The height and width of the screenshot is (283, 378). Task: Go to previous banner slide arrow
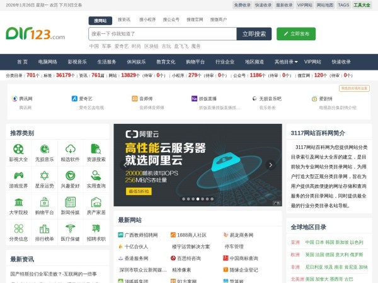(x=125, y=165)
